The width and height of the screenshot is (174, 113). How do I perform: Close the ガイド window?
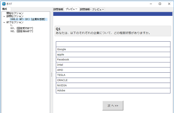(x=169, y=4)
